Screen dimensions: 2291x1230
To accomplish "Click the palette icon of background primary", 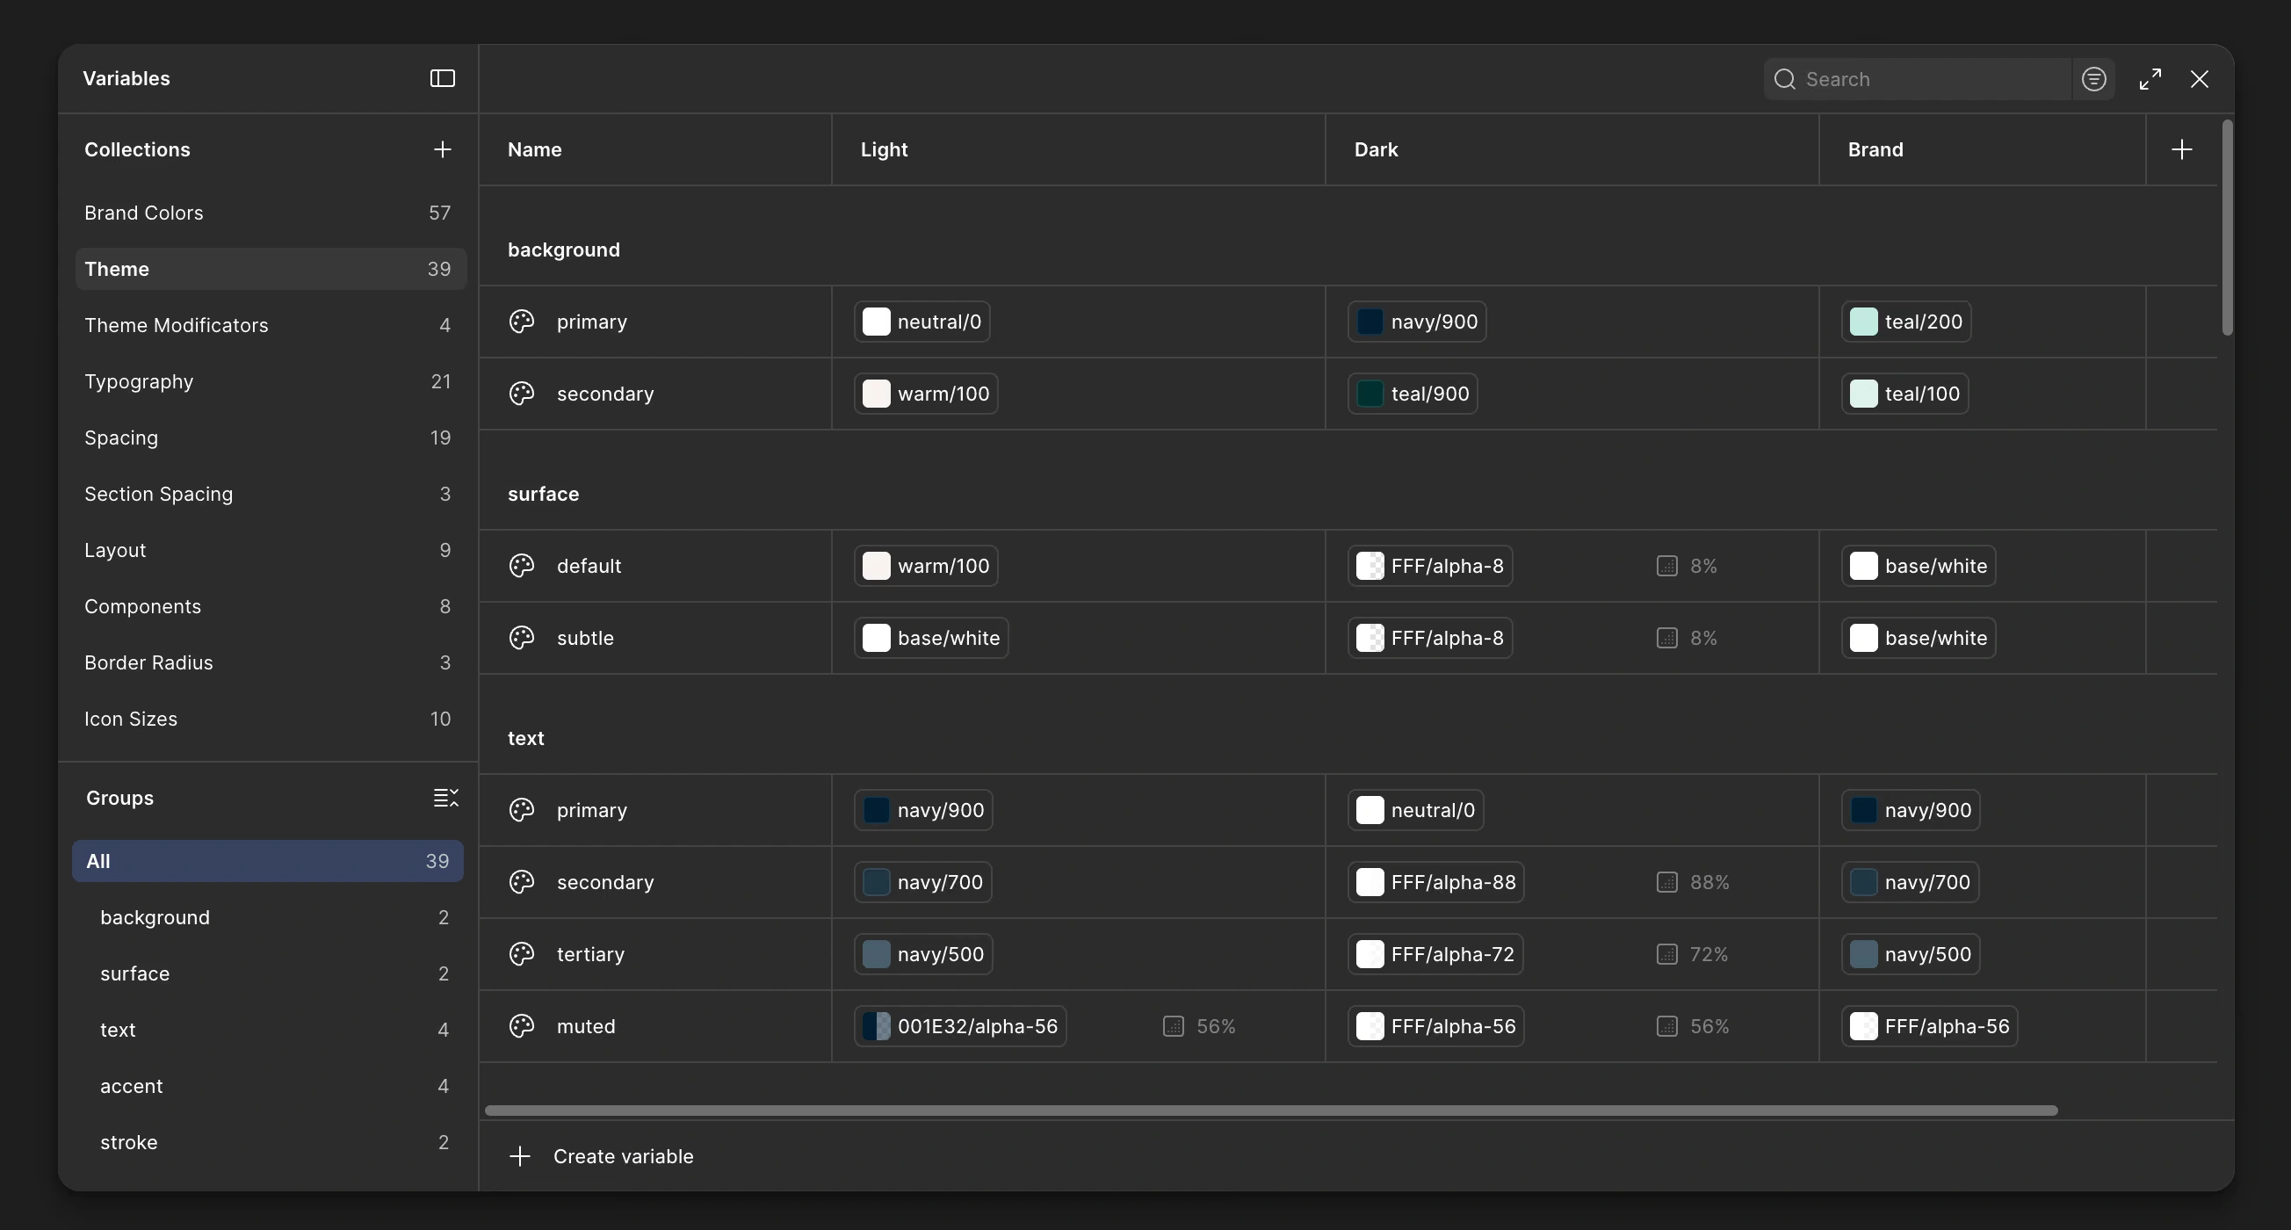I will point(521,321).
